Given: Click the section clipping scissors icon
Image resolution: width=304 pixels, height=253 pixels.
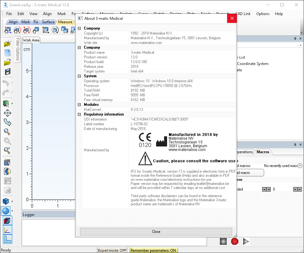Looking at the screenshot, I should (x=7, y=171).
